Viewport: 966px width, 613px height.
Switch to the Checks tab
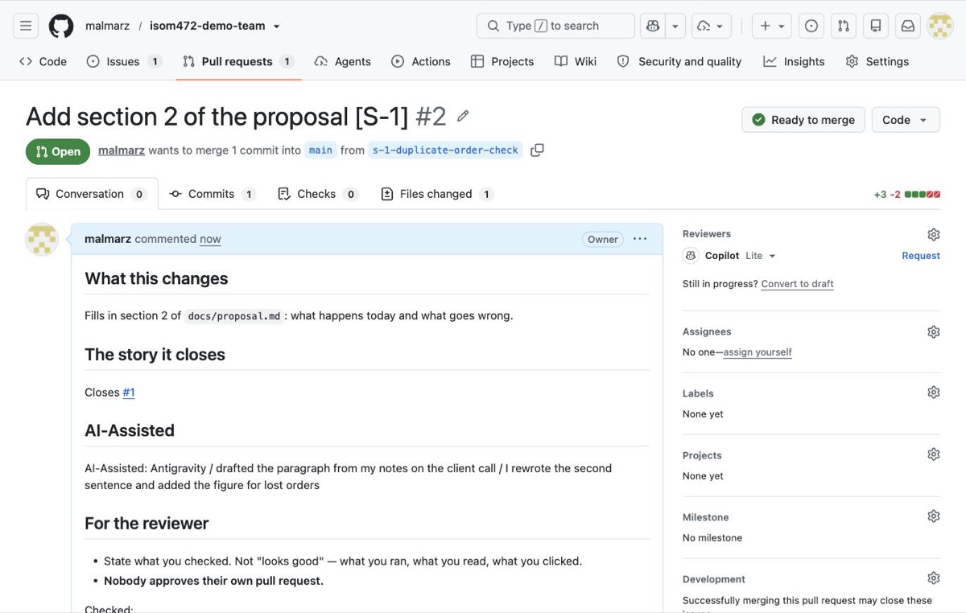click(x=317, y=194)
